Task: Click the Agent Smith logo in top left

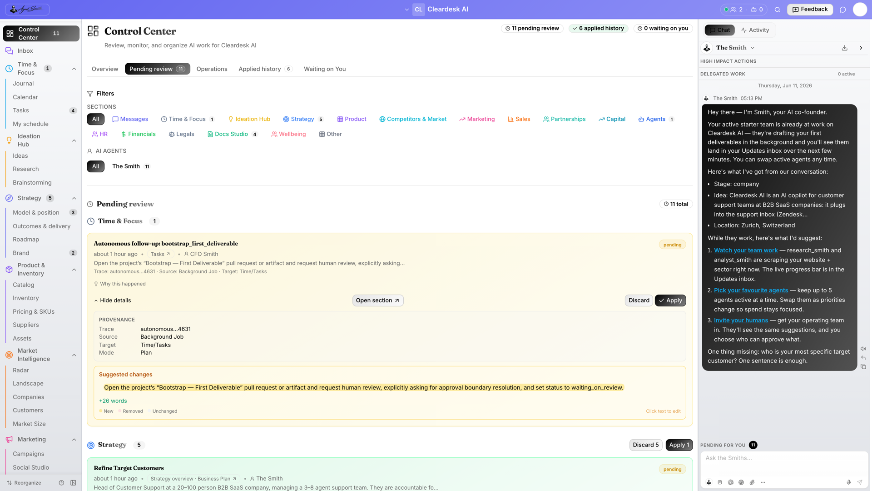Action: click(x=27, y=9)
